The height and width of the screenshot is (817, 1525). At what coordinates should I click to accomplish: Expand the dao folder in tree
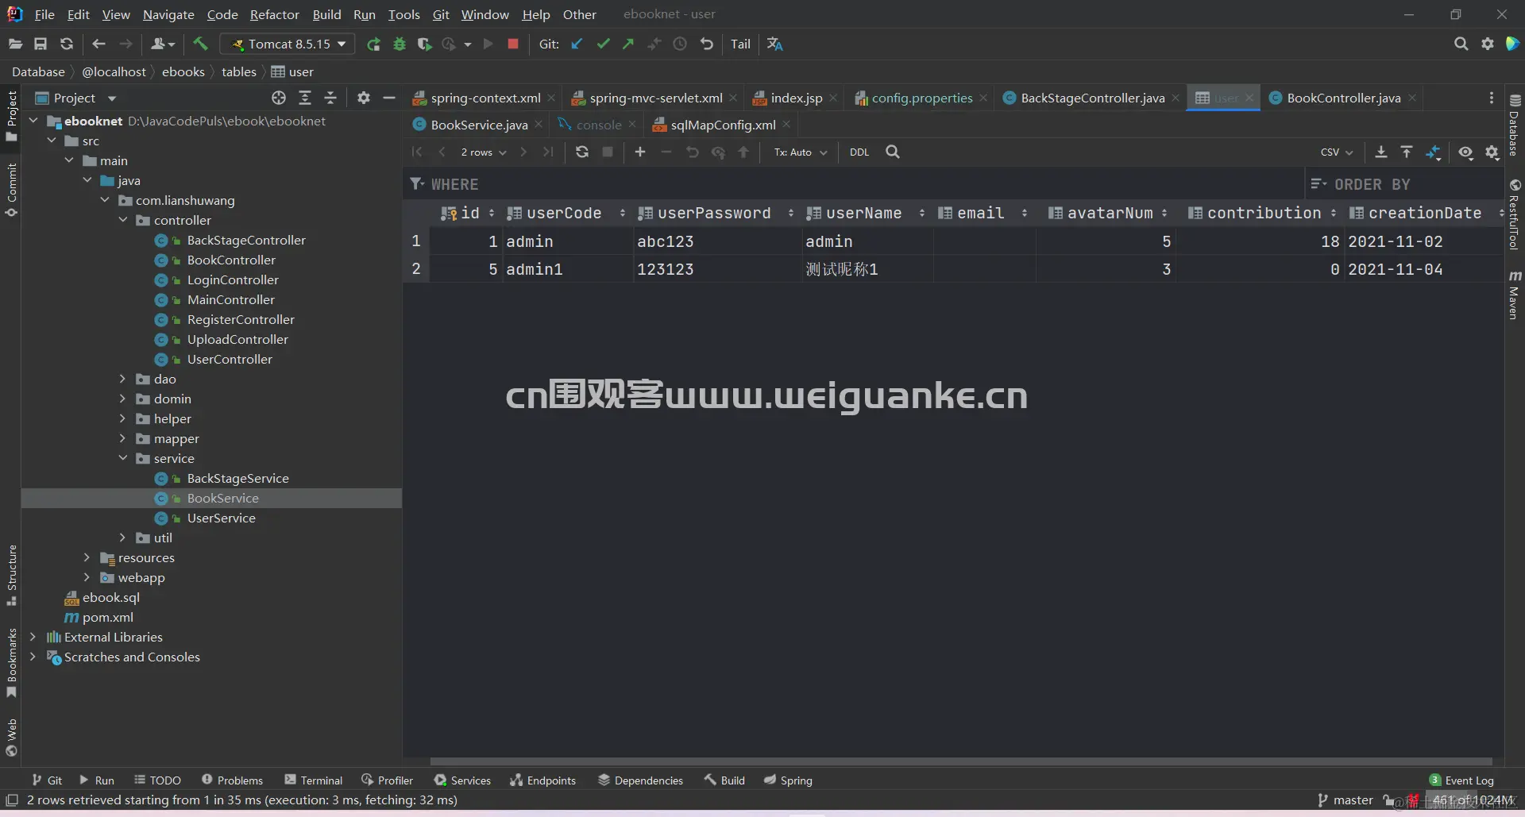[x=123, y=379]
